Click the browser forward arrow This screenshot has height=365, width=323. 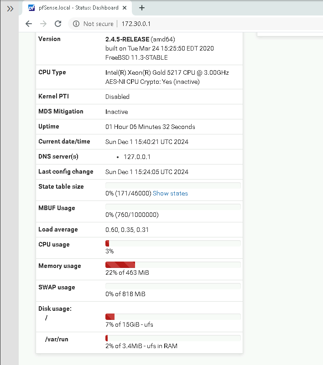tap(43, 24)
